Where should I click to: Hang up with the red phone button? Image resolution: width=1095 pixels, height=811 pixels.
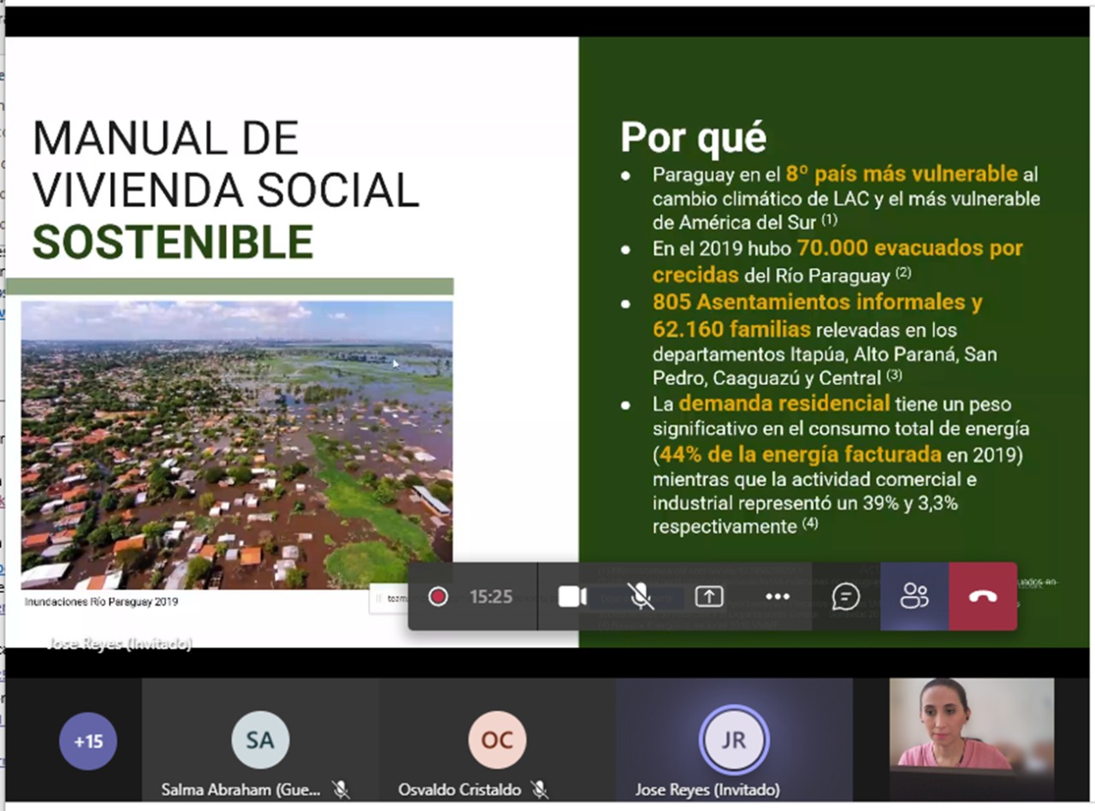[x=983, y=596]
